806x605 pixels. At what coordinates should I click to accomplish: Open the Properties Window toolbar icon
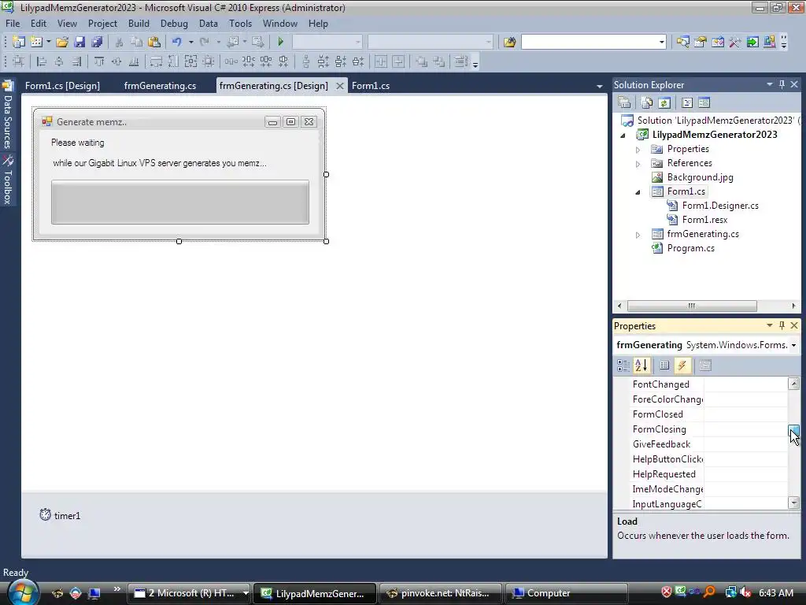click(700, 42)
